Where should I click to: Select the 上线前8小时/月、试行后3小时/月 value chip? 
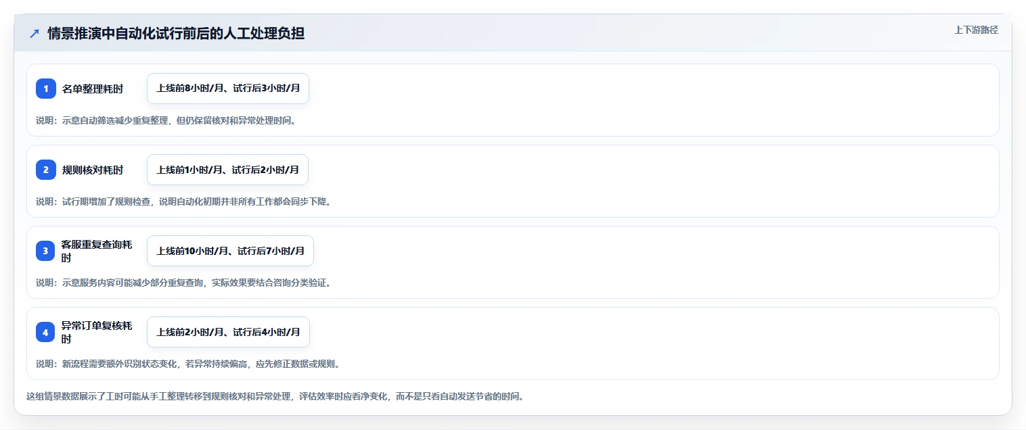[x=228, y=89]
